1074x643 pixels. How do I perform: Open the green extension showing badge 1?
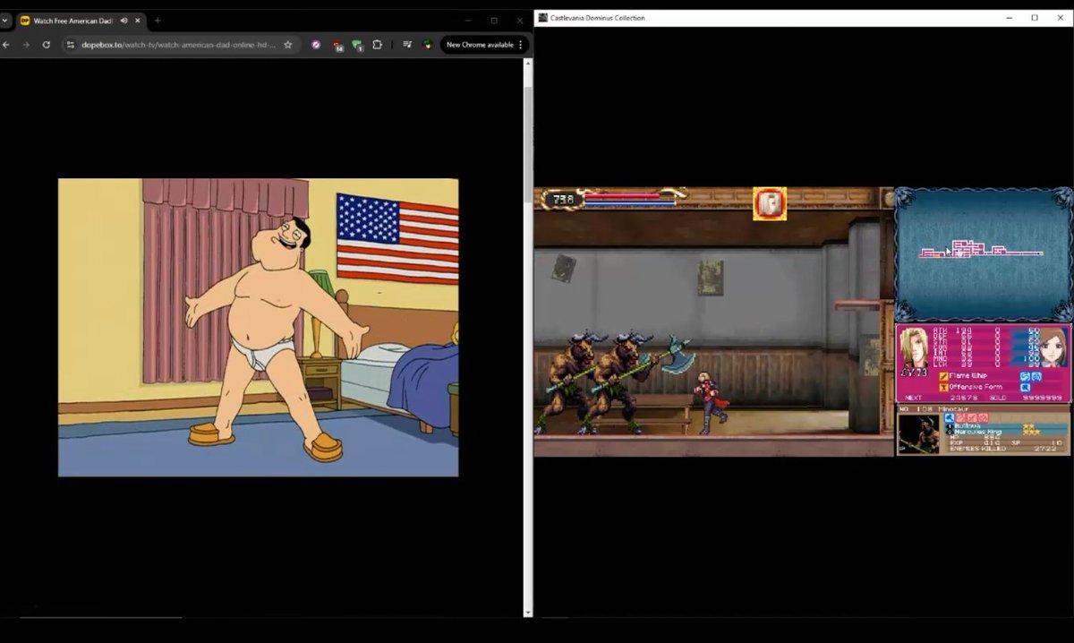pyautogui.click(x=357, y=45)
